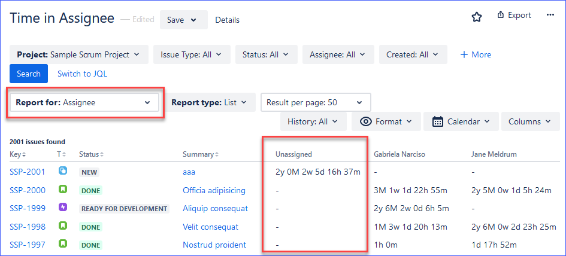Open the Details link
This screenshot has height=256, width=566.
pyautogui.click(x=227, y=20)
